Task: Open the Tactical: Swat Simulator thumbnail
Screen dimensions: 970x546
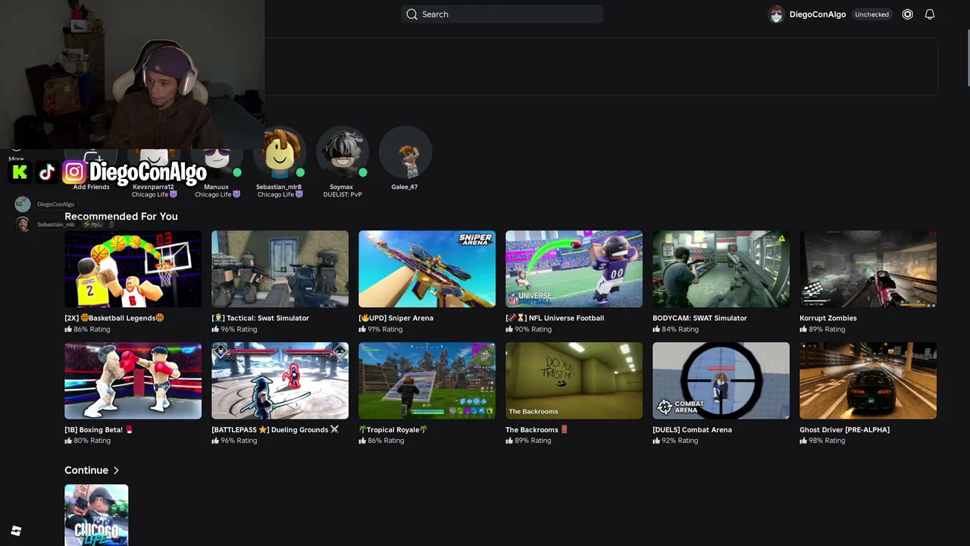Action: 280,269
